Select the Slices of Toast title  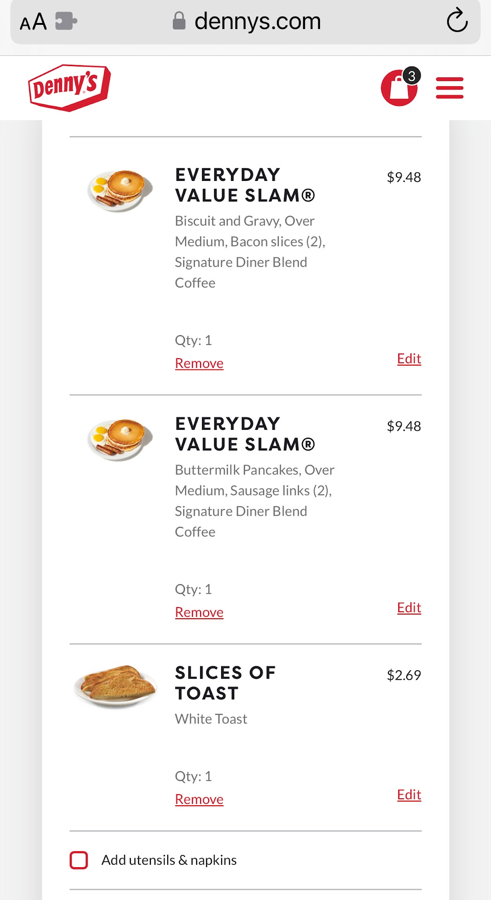click(225, 683)
